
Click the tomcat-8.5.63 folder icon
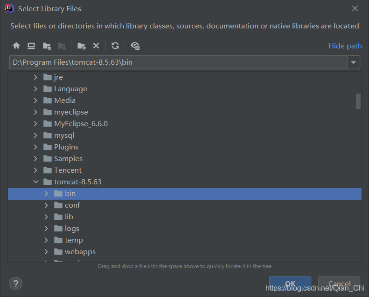48,182
